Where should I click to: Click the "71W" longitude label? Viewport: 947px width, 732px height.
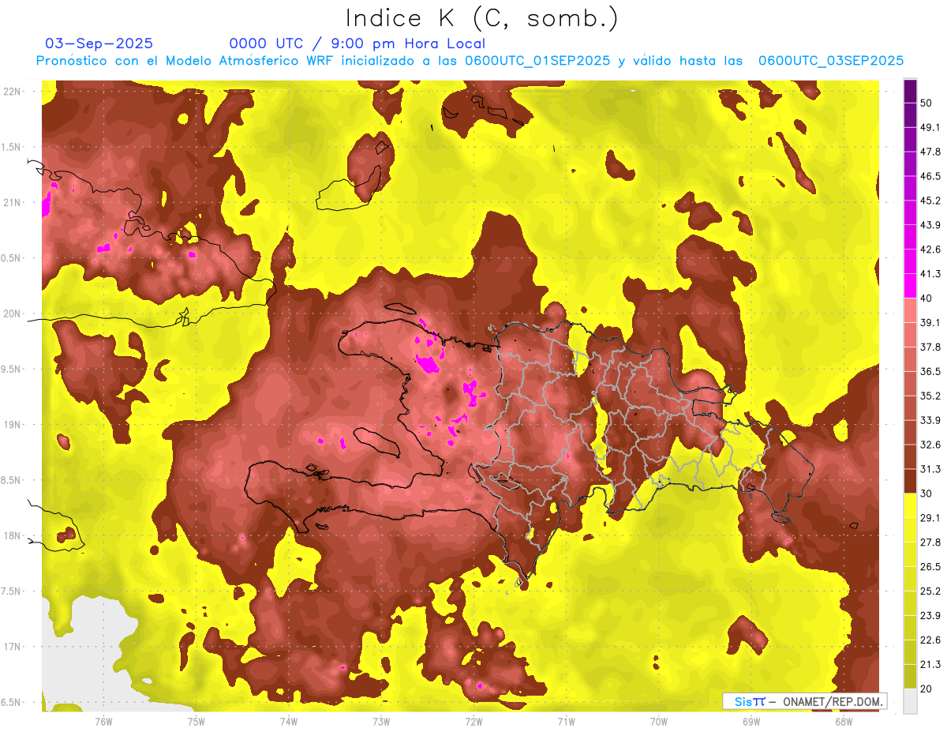[566, 722]
